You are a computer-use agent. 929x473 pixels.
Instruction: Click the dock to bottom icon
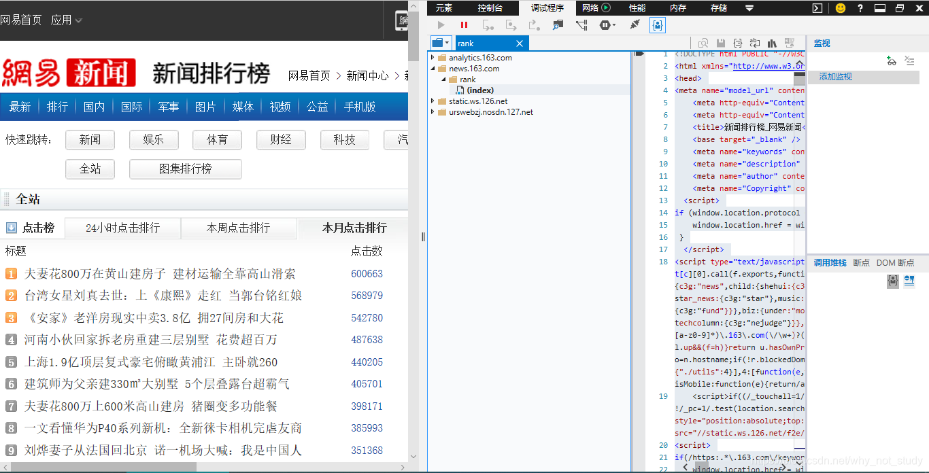880,8
